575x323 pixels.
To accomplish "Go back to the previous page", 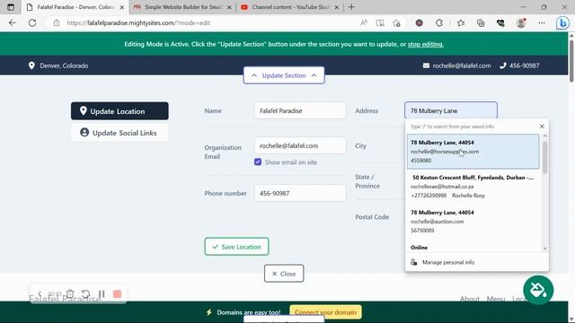I will (x=13, y=22).
